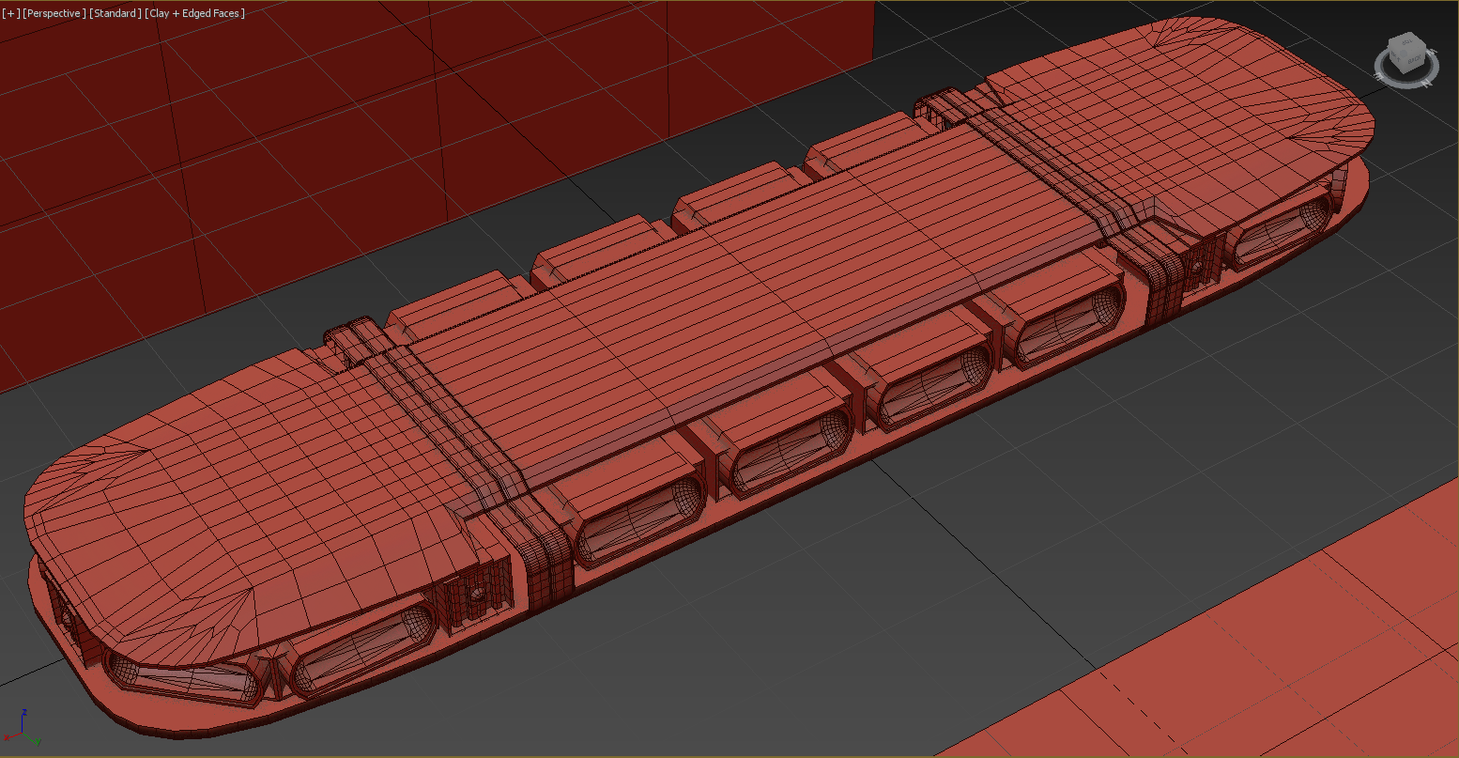The image size is (1459, 758).
Task: Open the Standard visual style menu
Action: 115,13
